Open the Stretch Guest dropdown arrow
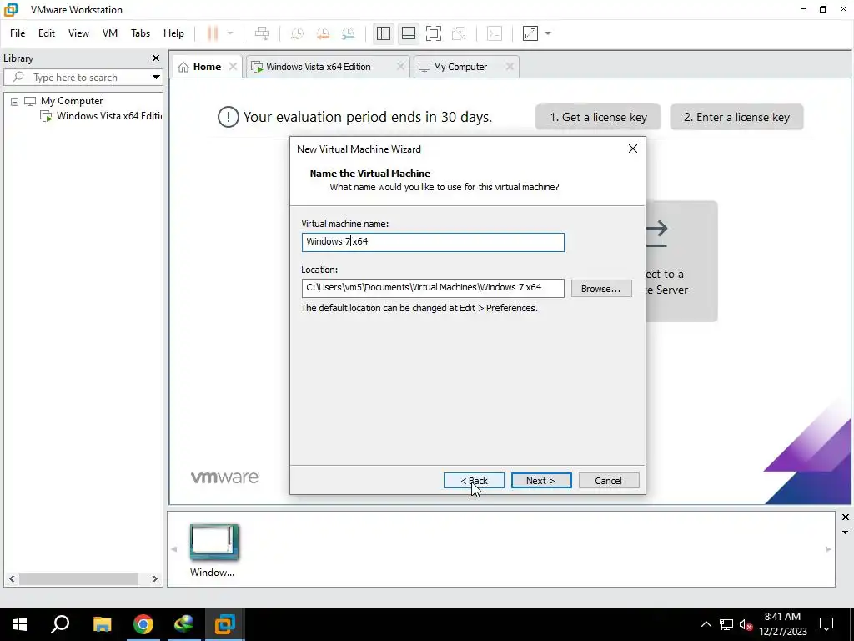The image size is (854, 641). coord(548,33)
